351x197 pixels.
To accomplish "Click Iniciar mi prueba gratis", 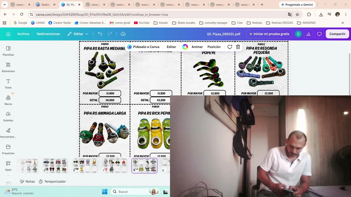I will (x=269, y=34).
